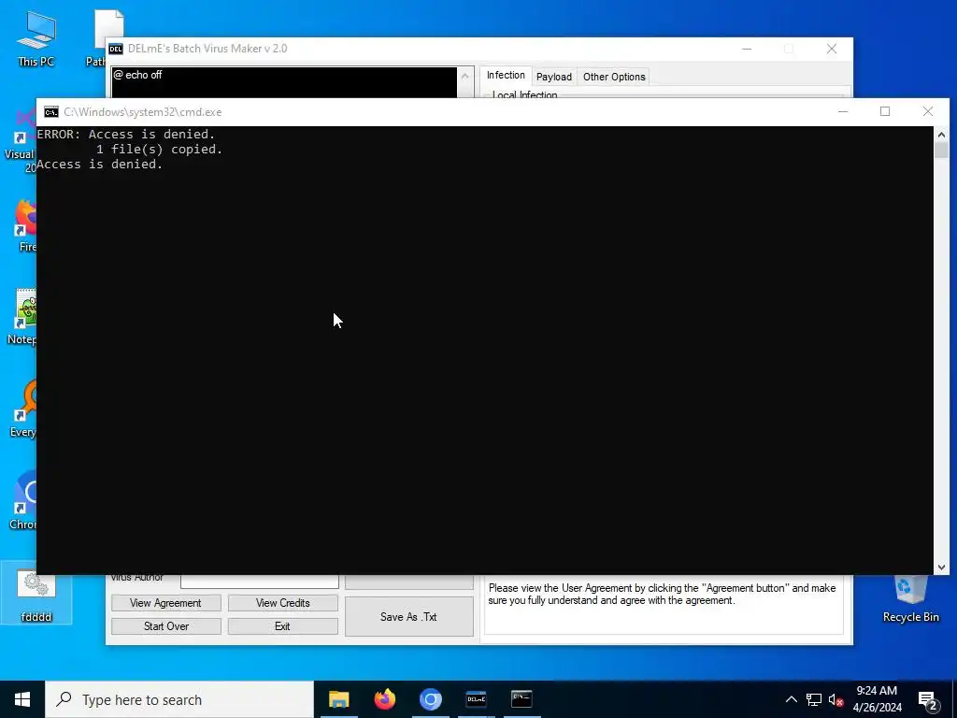Click 'ERROR: Access is denied.' line
Image resolution: width=957 pixels, height=718 pixels.
(x=126, y=135)
